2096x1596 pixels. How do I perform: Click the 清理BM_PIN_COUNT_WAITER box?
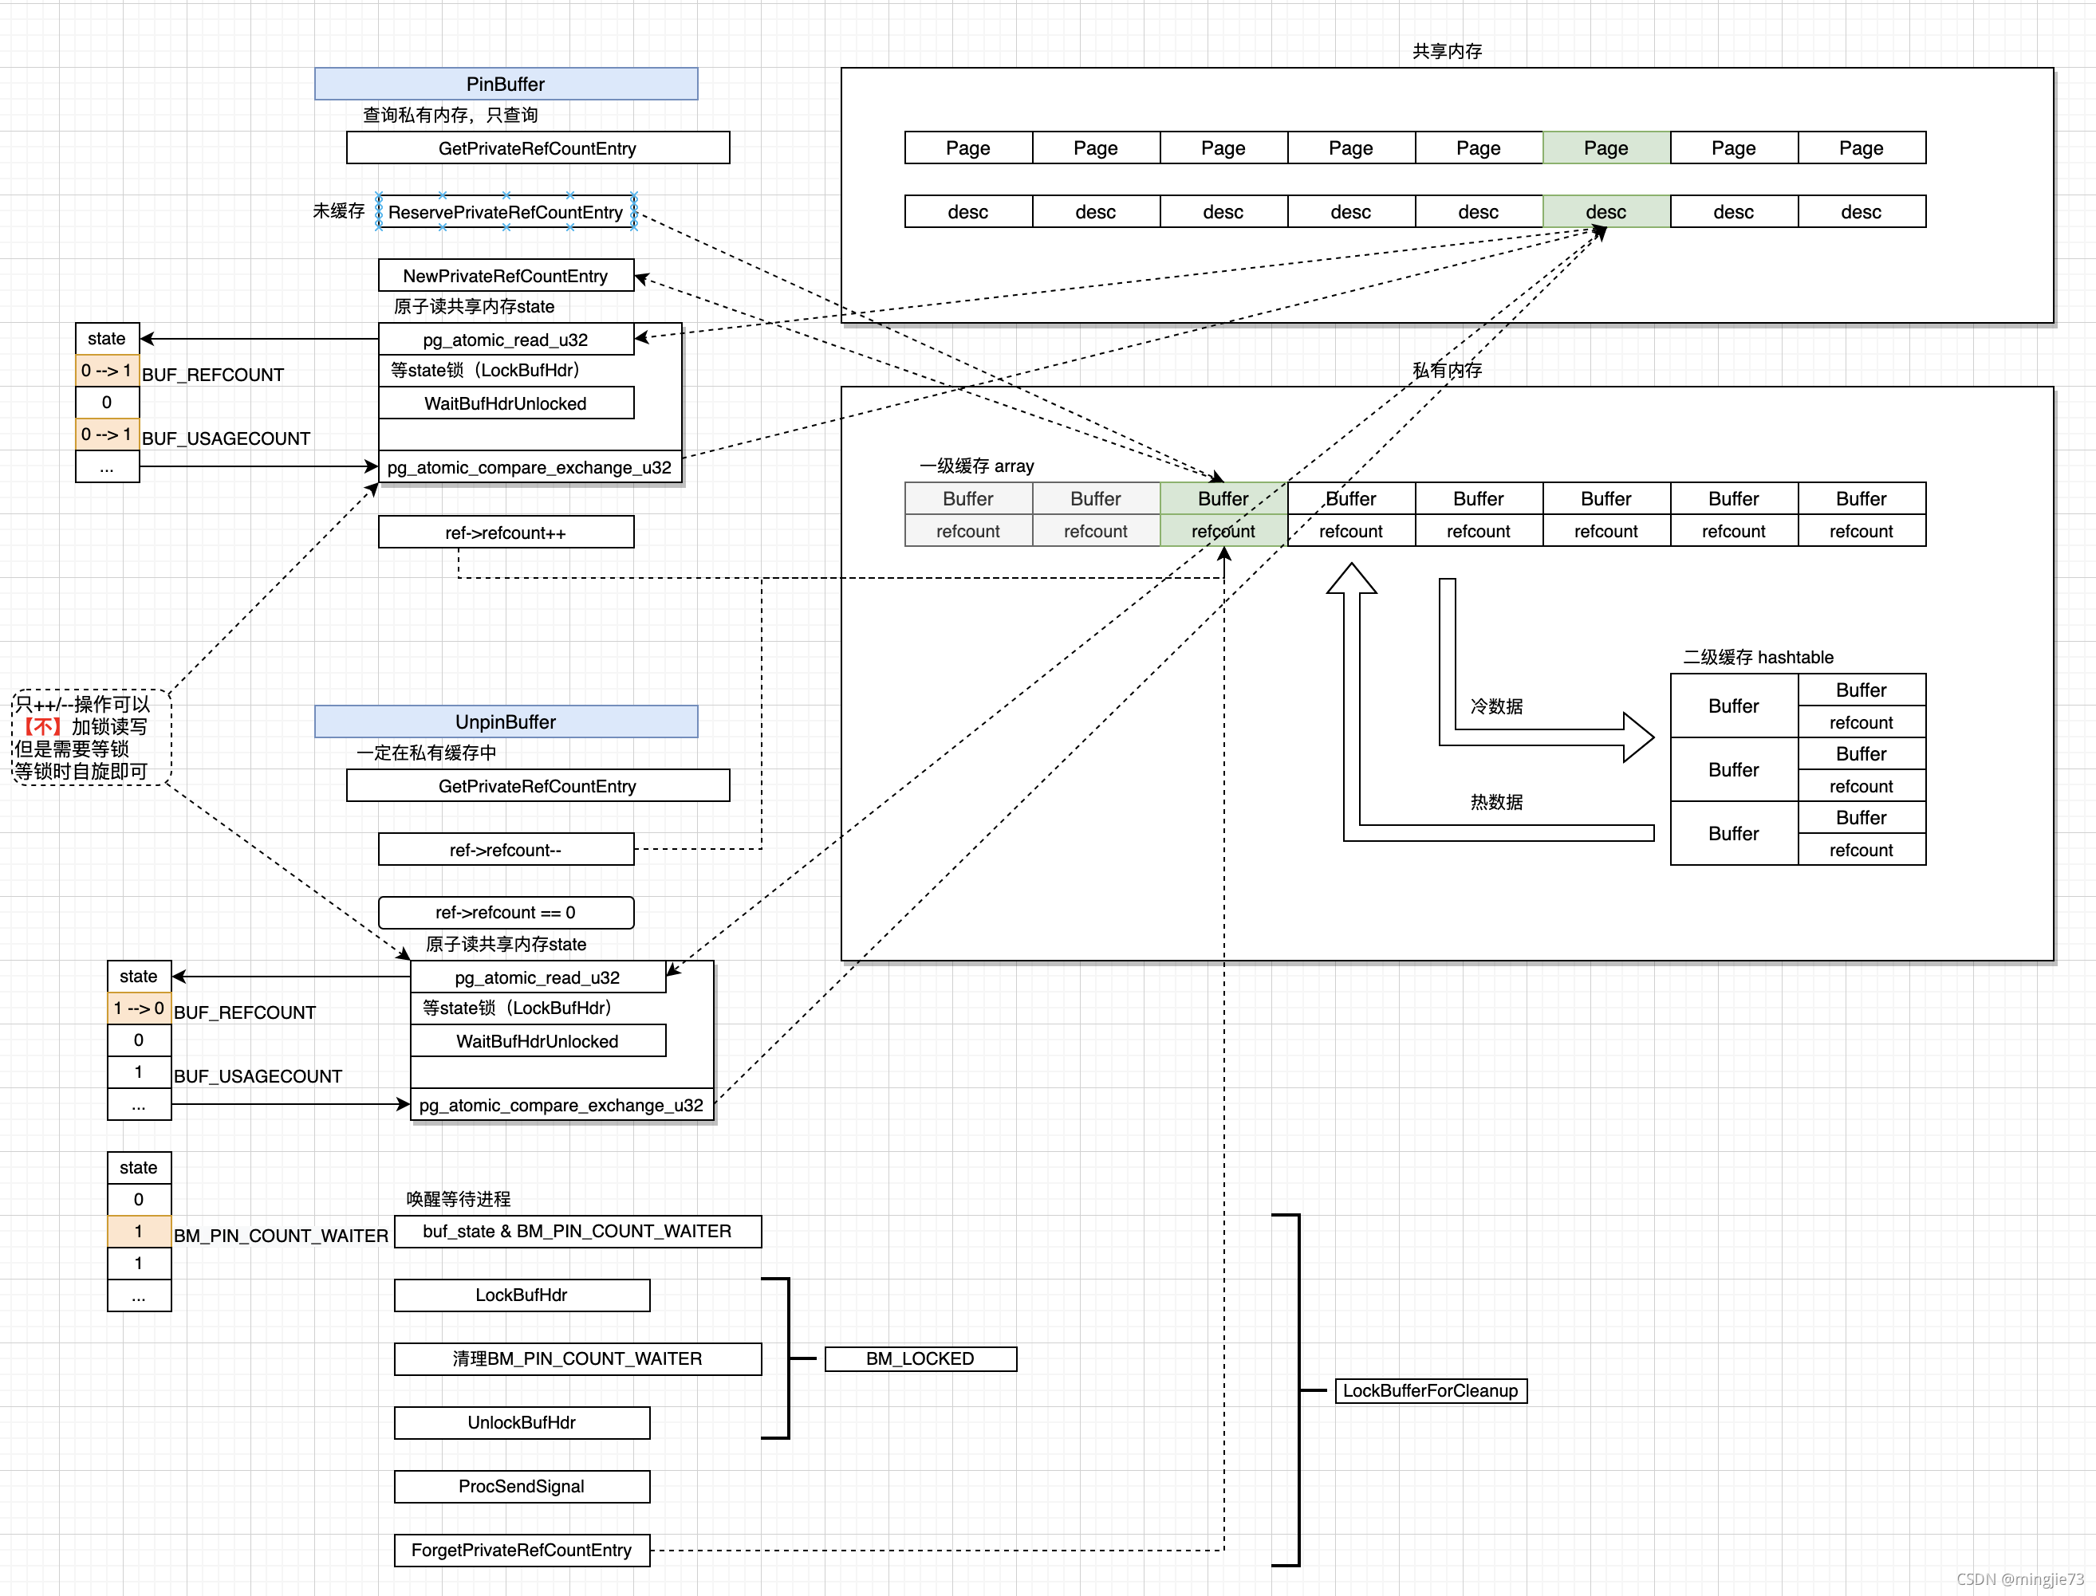click(578, 1358)
